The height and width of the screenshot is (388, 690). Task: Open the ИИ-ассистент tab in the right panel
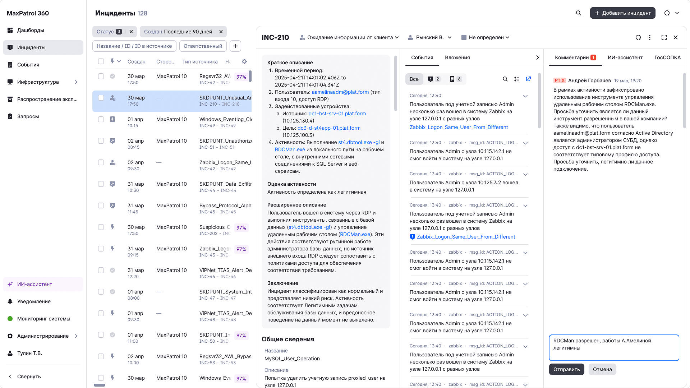pyautogui.click(x=625, y=57)
